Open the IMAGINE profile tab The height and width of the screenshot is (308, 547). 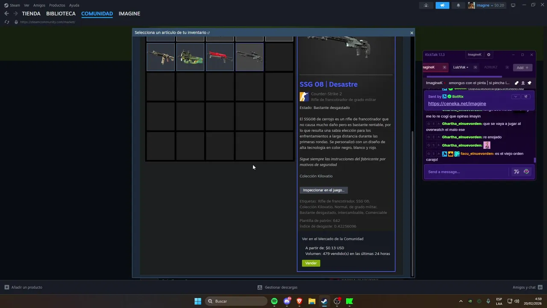[129, 14]
